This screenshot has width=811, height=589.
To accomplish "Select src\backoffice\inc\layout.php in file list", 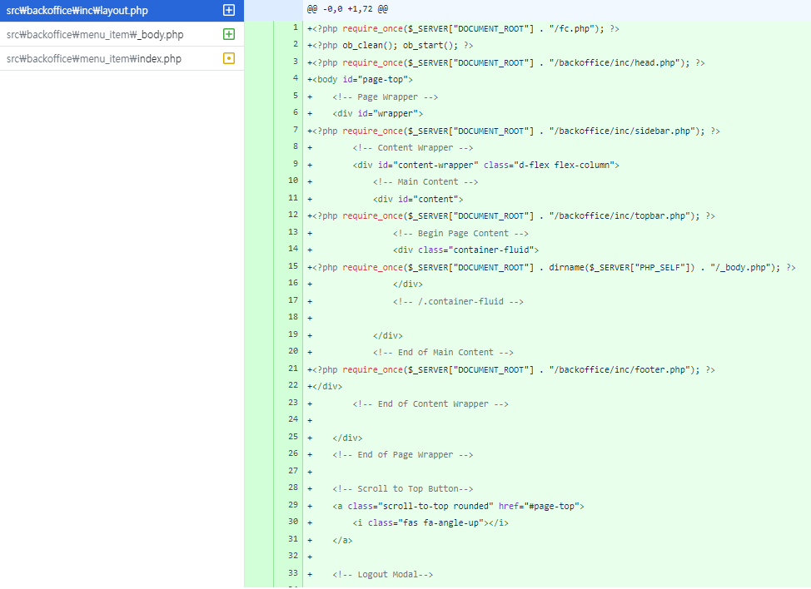I will (122, 10).
